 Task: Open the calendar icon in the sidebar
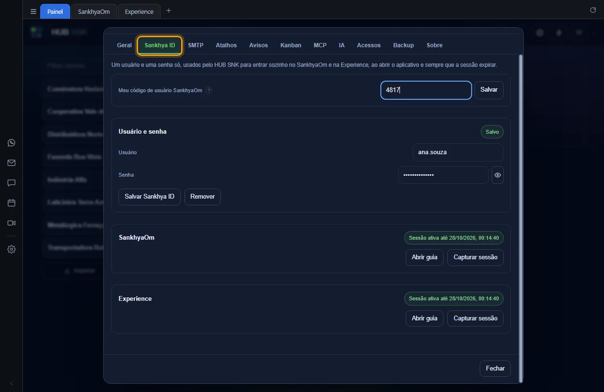tap(11, 203)
